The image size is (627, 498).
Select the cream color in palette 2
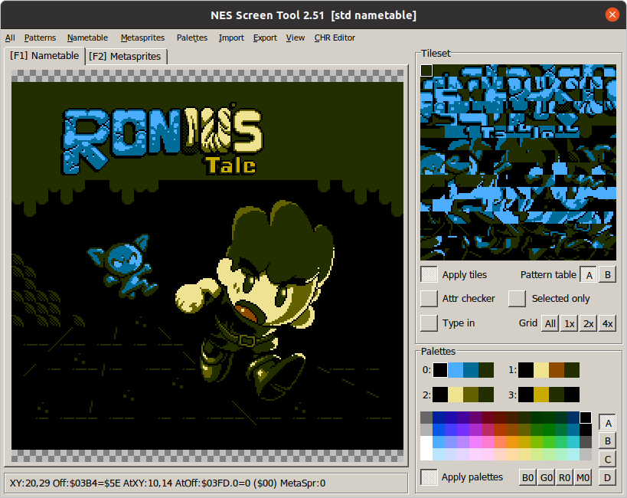pos(456,395)
